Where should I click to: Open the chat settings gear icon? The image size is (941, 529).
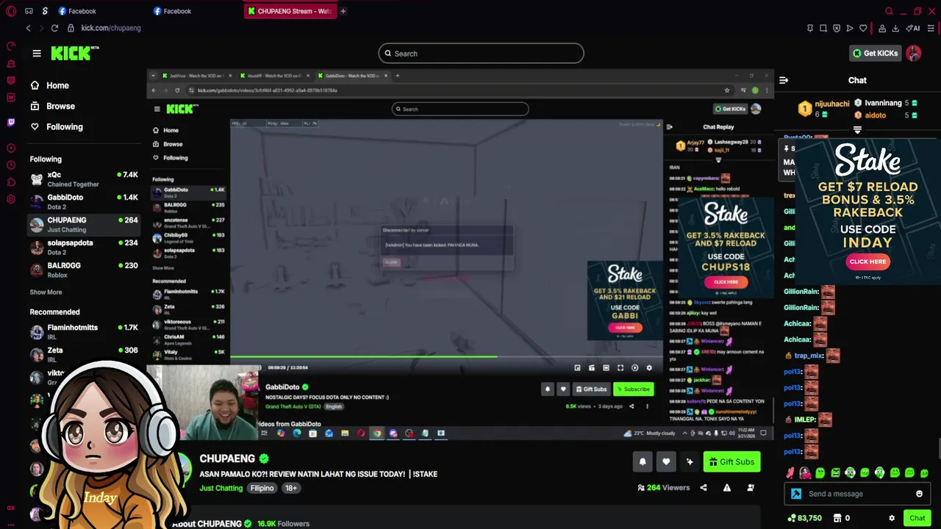click(x=892, y=518)
